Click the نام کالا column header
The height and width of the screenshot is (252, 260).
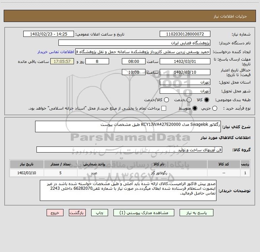[x=159, y=164]
